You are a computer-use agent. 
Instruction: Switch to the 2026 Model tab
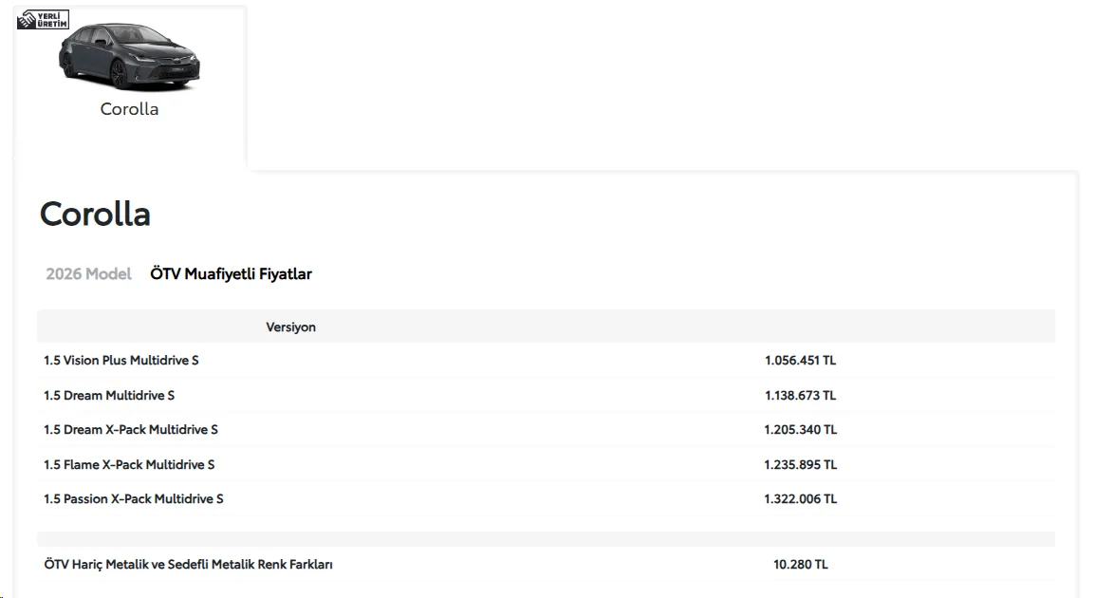88,274
